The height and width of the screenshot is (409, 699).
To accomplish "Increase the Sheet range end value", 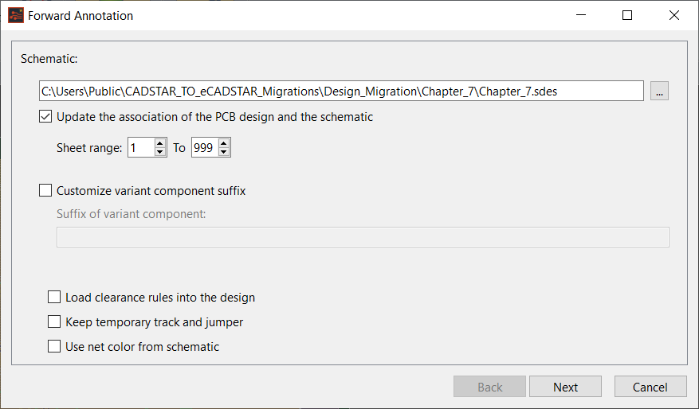I will pos(224,144).
